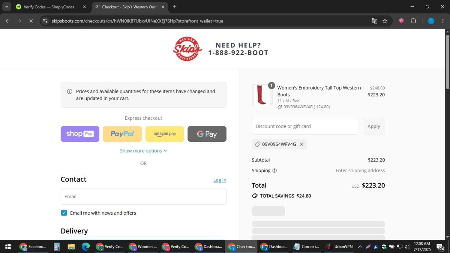The width and height of the screenshot is (450, 253).
Task: Click the battery icon in the system tray
Action: (392, 247)
